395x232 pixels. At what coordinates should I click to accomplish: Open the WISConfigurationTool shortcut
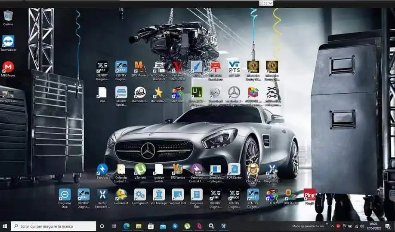pos(159,70)
